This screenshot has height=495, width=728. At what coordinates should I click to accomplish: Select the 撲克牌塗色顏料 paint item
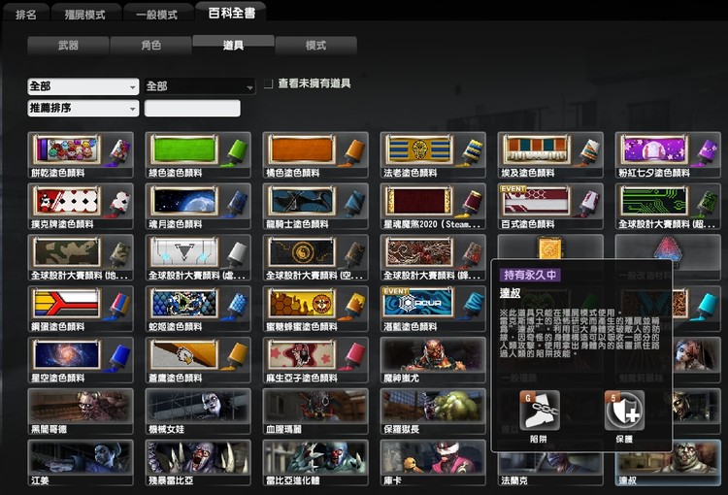click(x=81, y=206)
